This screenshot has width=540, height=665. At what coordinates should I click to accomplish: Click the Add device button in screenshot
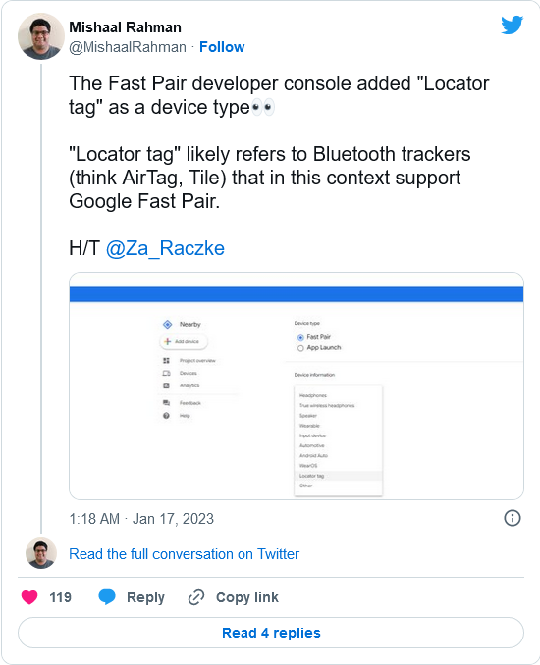184,342
